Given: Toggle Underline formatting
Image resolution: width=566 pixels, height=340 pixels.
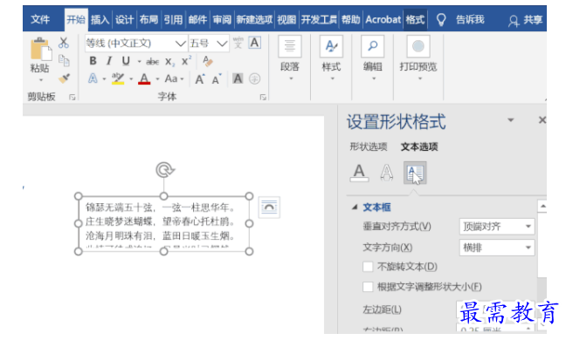Looking at the screenshot, I should [126, 61].
